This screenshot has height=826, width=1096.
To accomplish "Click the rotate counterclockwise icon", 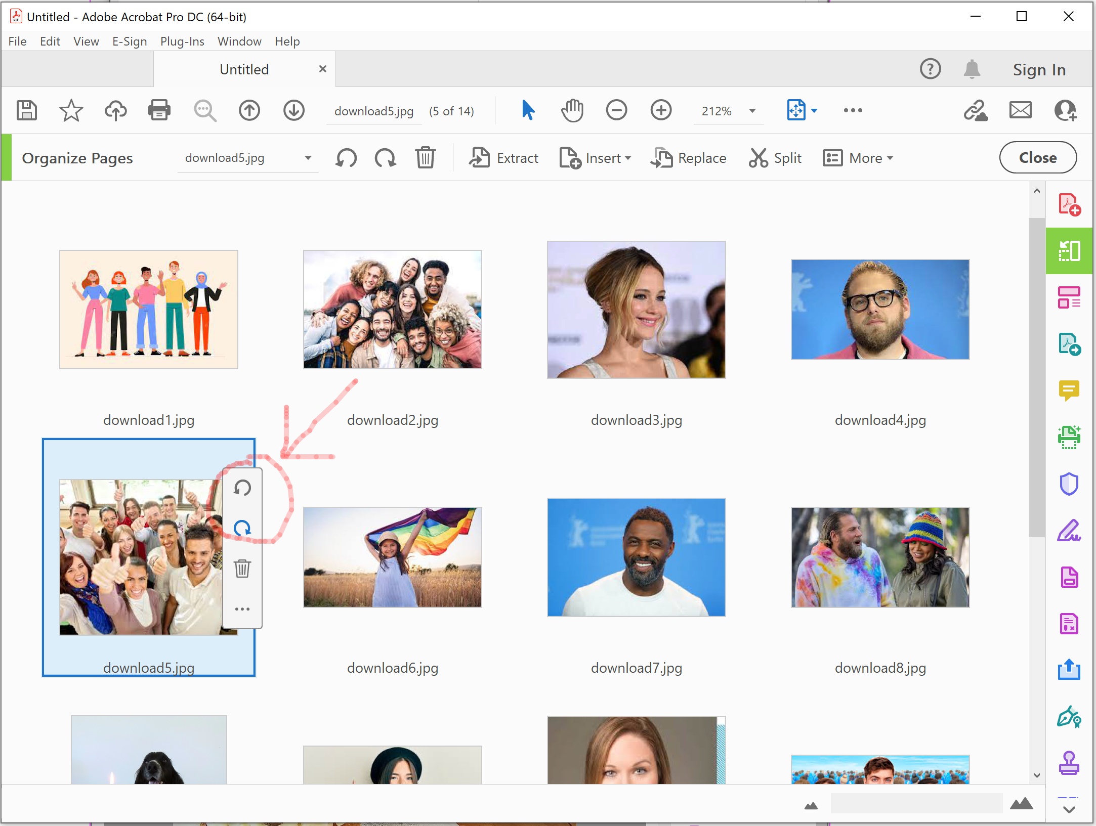I will point(242,488).
